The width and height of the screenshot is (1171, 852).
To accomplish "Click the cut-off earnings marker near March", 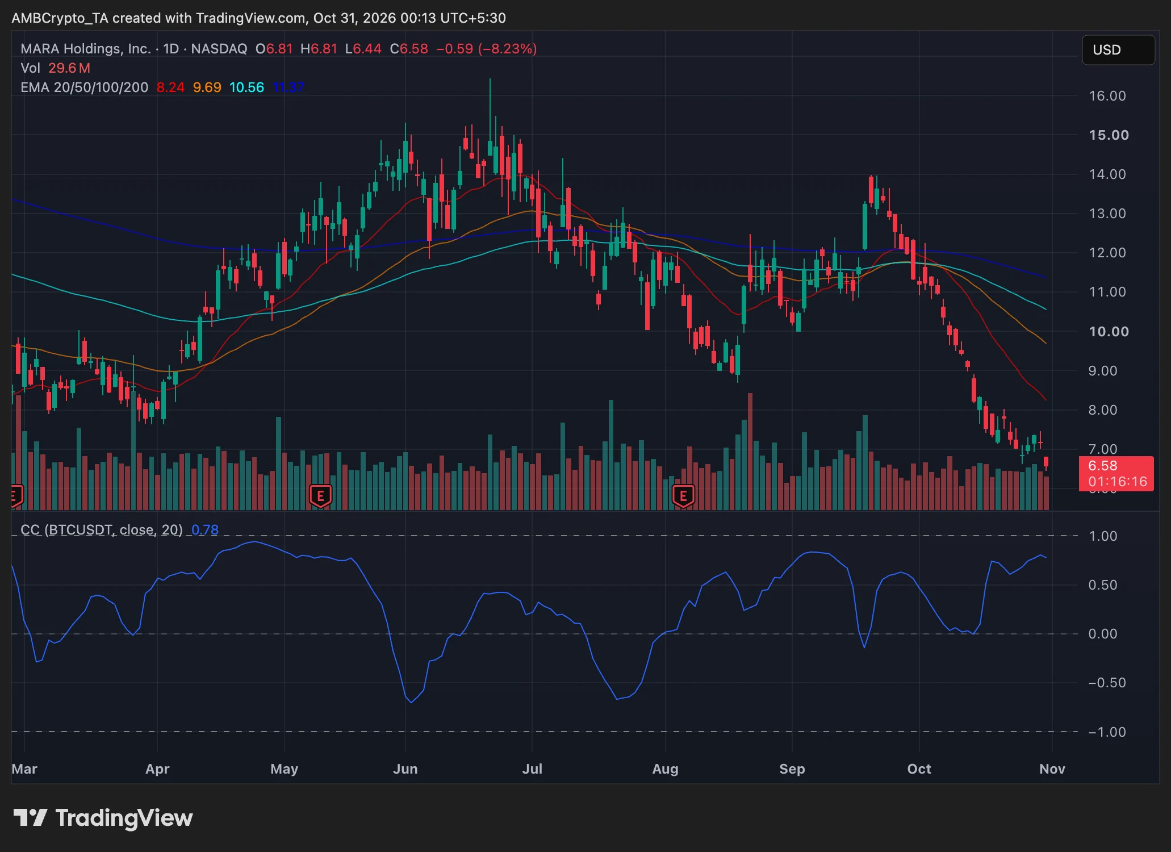I will pos(16,496).
